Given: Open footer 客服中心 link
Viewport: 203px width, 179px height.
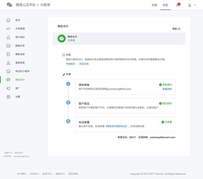Looking at the screenshot, I should 60,174.
